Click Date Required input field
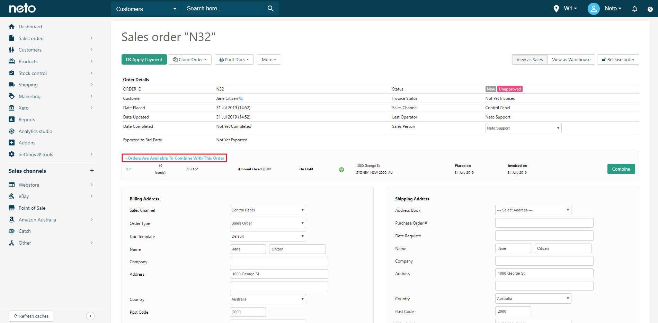Image resolution: width=658 pixels, height=323 pixels. click(x=544, y=236)
